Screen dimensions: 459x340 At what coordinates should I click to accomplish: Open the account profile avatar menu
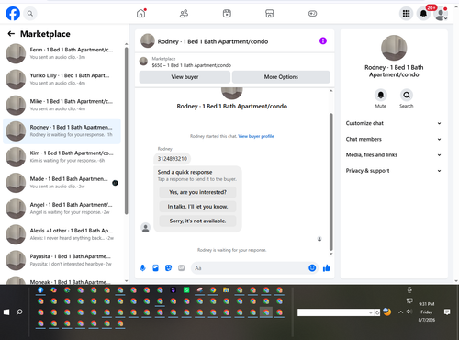[x=441, y=14]
